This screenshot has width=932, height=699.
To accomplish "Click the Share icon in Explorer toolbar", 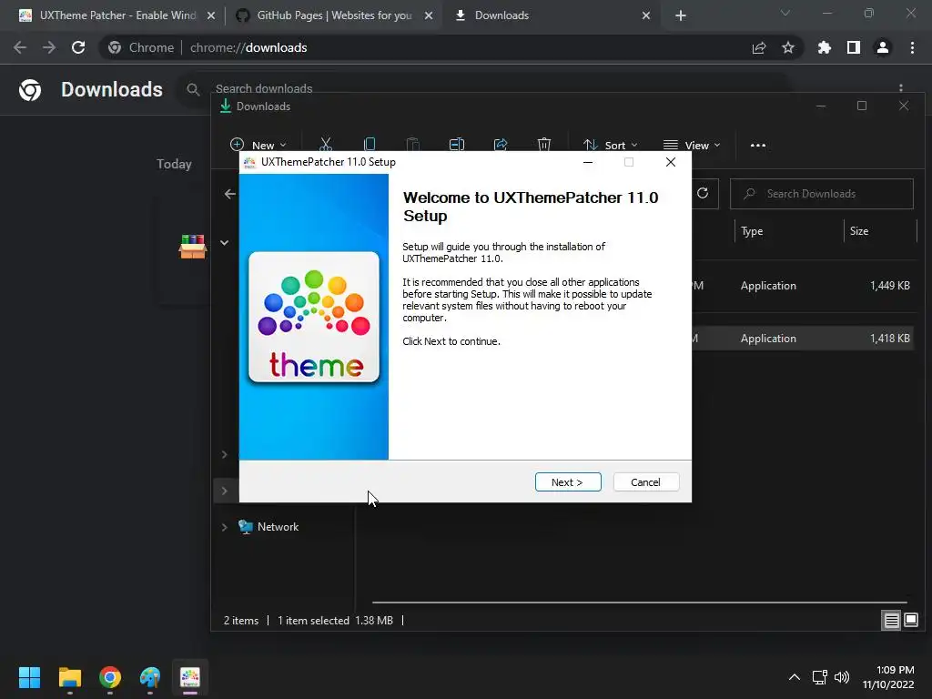I will (501, 145).
